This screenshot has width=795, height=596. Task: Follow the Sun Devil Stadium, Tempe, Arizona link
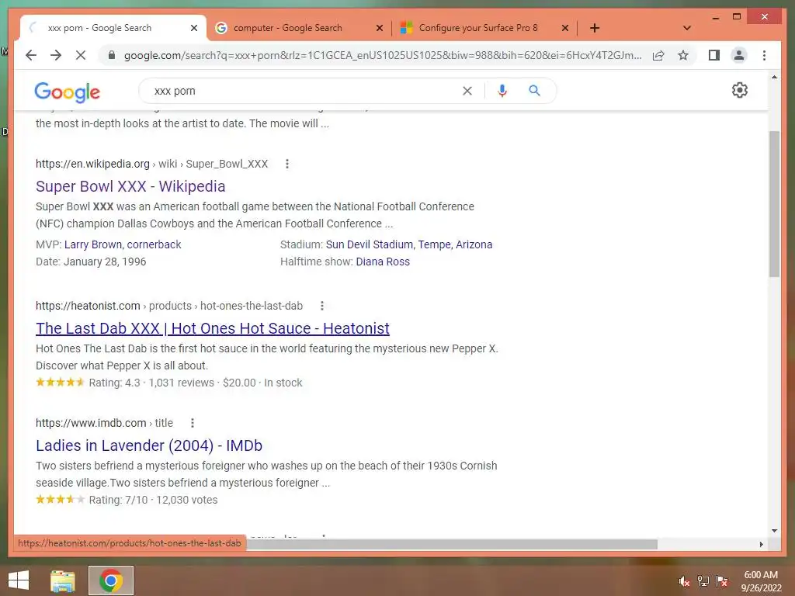point(409,244)
